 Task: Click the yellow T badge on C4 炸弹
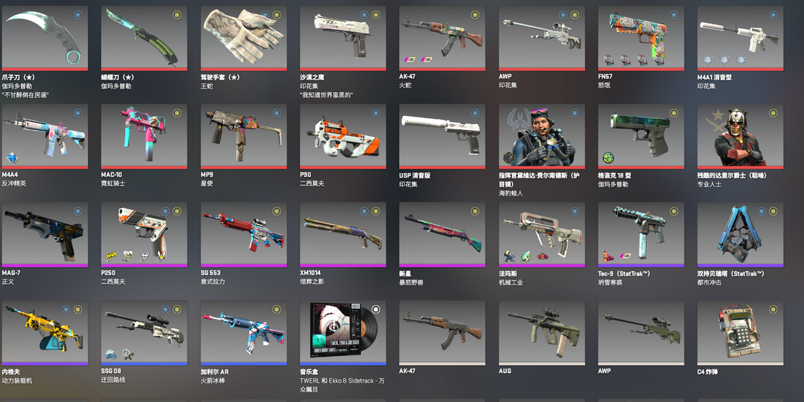pyautogui.click(x=773, y=309)
